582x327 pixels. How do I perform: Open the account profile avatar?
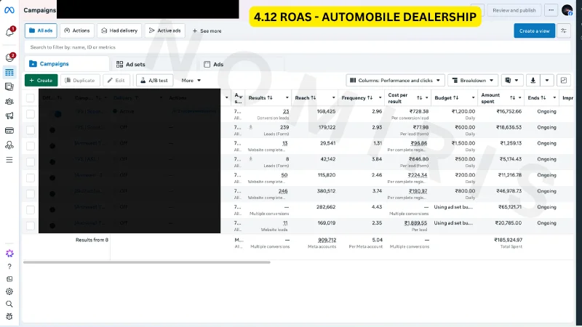tap(567, 10)
